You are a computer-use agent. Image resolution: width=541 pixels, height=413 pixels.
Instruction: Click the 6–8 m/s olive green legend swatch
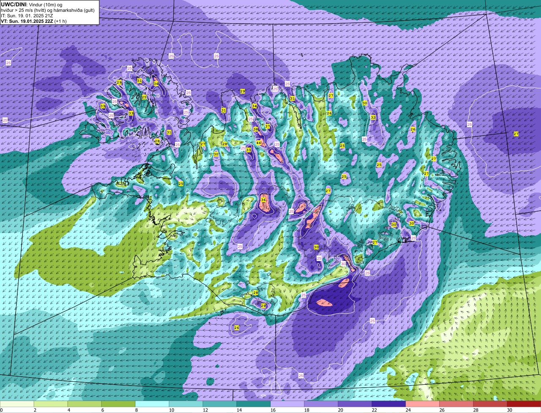(x=118, y=404)
